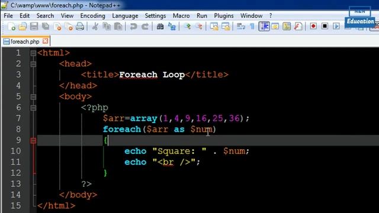379x213 pixels.
Task: Open the ? help menu
Action: click(271, 16)
